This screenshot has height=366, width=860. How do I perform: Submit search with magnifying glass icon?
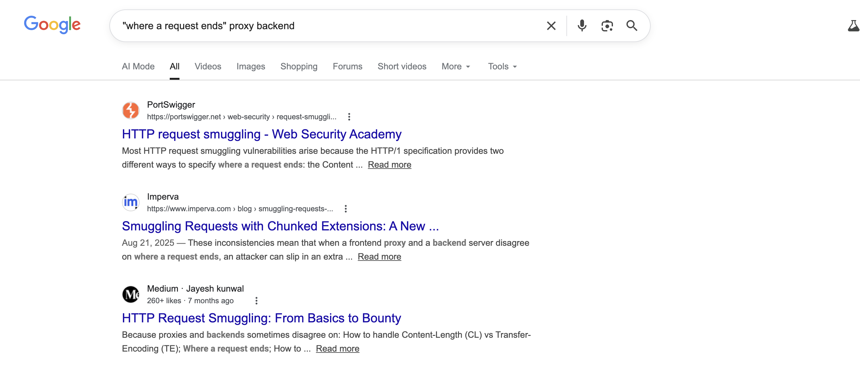631,26
